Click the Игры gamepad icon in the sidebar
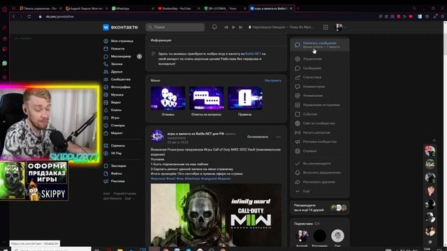Image resolution: width=447 pixels, height=251 pixels. pyautogui.click(x=105, y=118)
